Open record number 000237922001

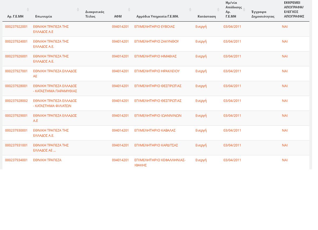16,27
